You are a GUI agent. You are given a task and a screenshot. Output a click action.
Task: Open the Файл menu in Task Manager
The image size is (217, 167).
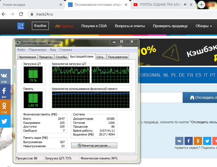[21, 50]
